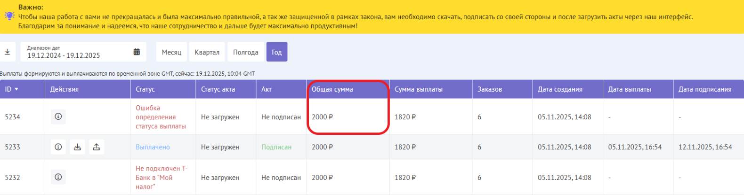Switch to the Полгода period filter
This screenshot has width=744, height=195.
click(245, 52)
